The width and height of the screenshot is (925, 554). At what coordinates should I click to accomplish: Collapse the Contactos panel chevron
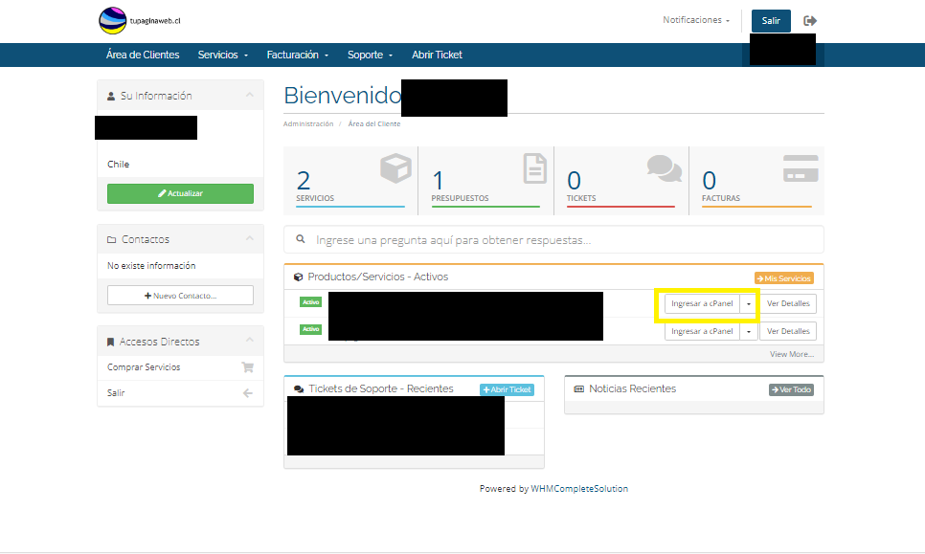[249, 239]
